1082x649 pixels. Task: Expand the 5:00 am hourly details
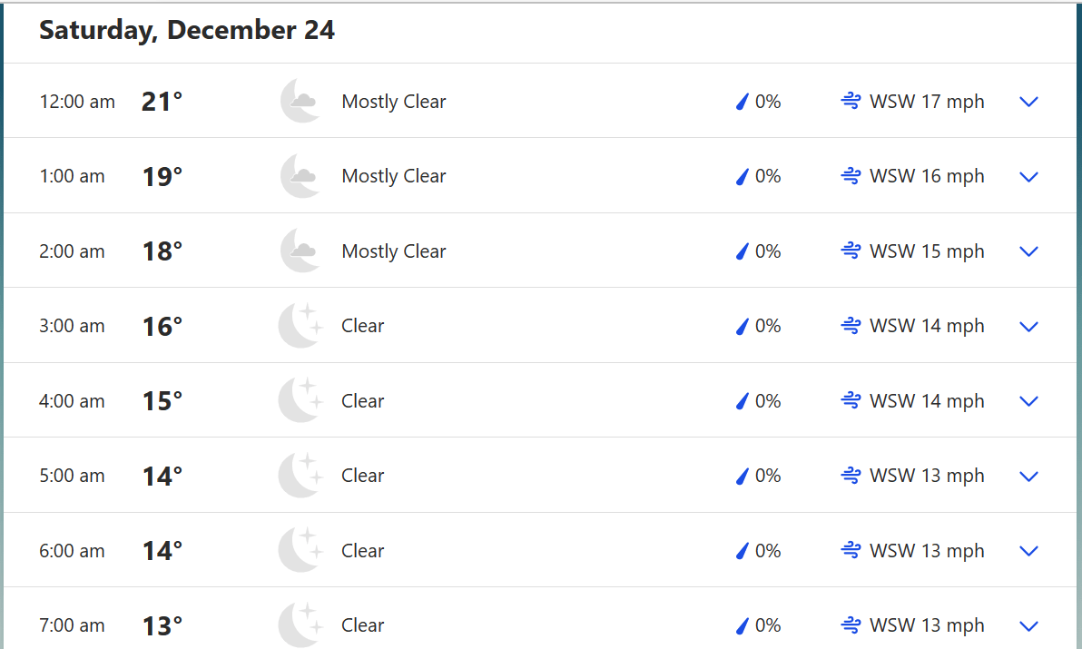[1028, 477]
